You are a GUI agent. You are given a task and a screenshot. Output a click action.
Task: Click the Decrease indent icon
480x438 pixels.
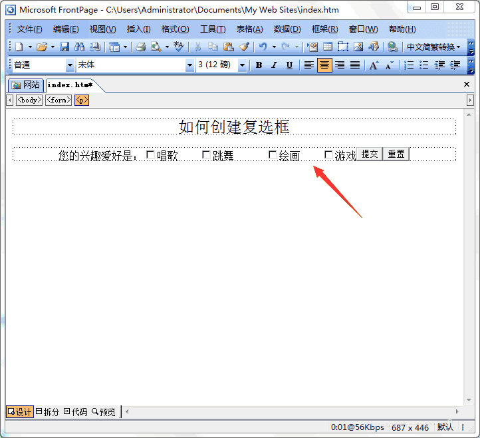439,65
